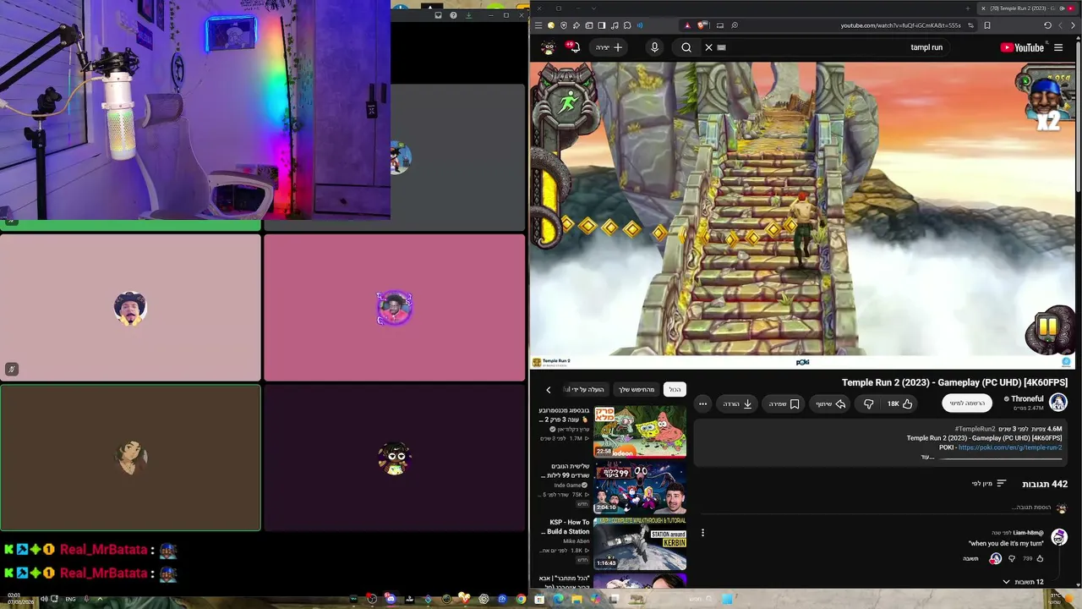Open YouTube notifications bell
1082x609 pixels.
click(x=574, y=47)
